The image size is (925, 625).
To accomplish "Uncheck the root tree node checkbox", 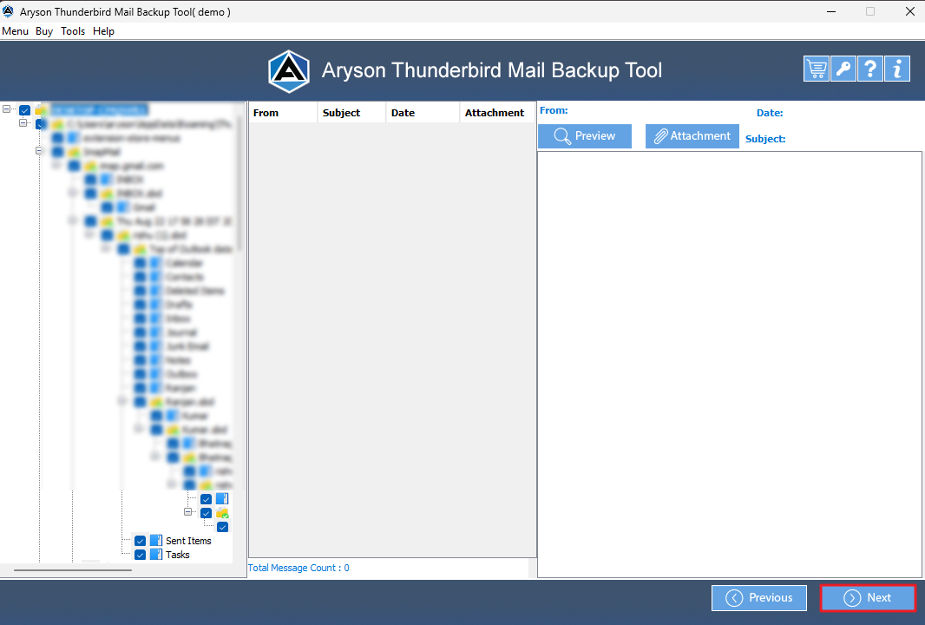I will coord(25,109).
